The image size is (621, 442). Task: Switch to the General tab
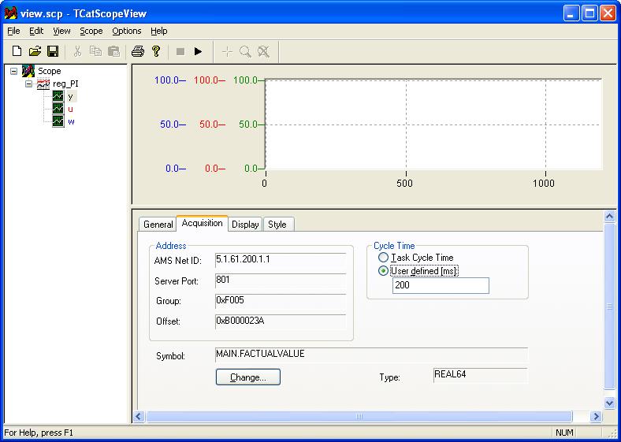pos(158,225)
